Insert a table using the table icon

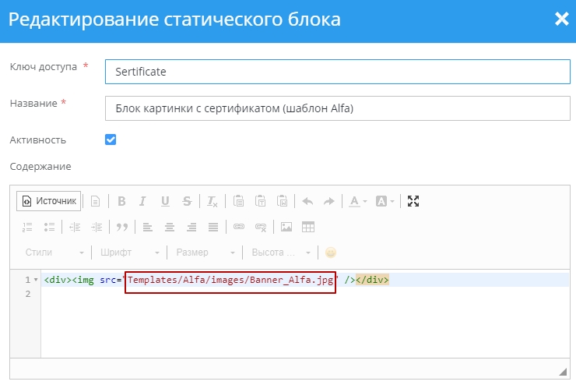308,228
